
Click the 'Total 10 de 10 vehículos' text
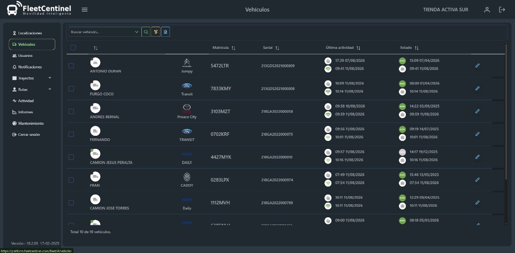pyautogui.click(x=91, y=232)
